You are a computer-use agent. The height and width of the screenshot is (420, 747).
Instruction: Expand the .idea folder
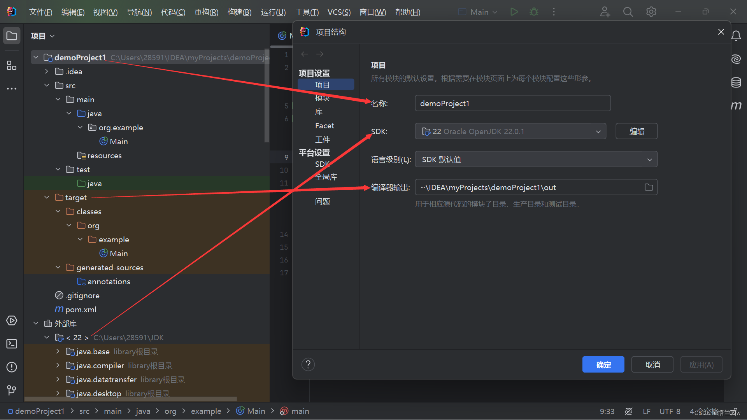pyautogui.click(x=47, y=72)
